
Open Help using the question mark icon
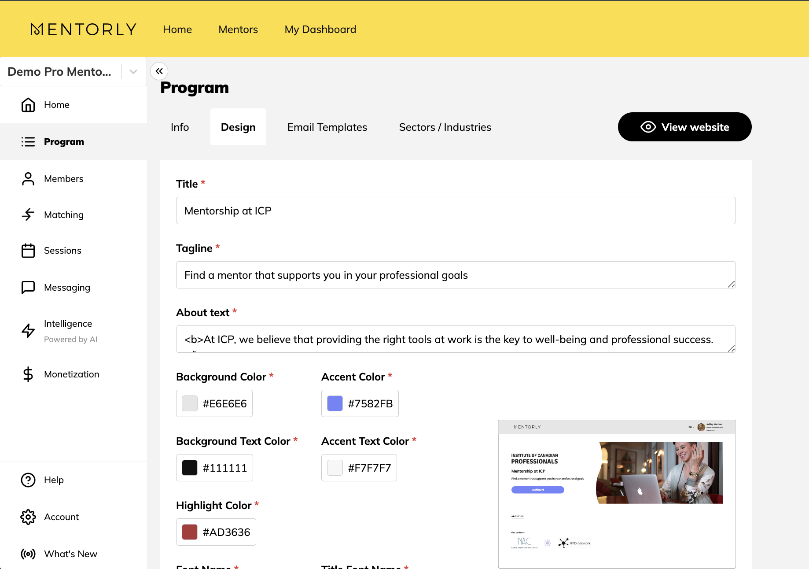pos(28,480)
